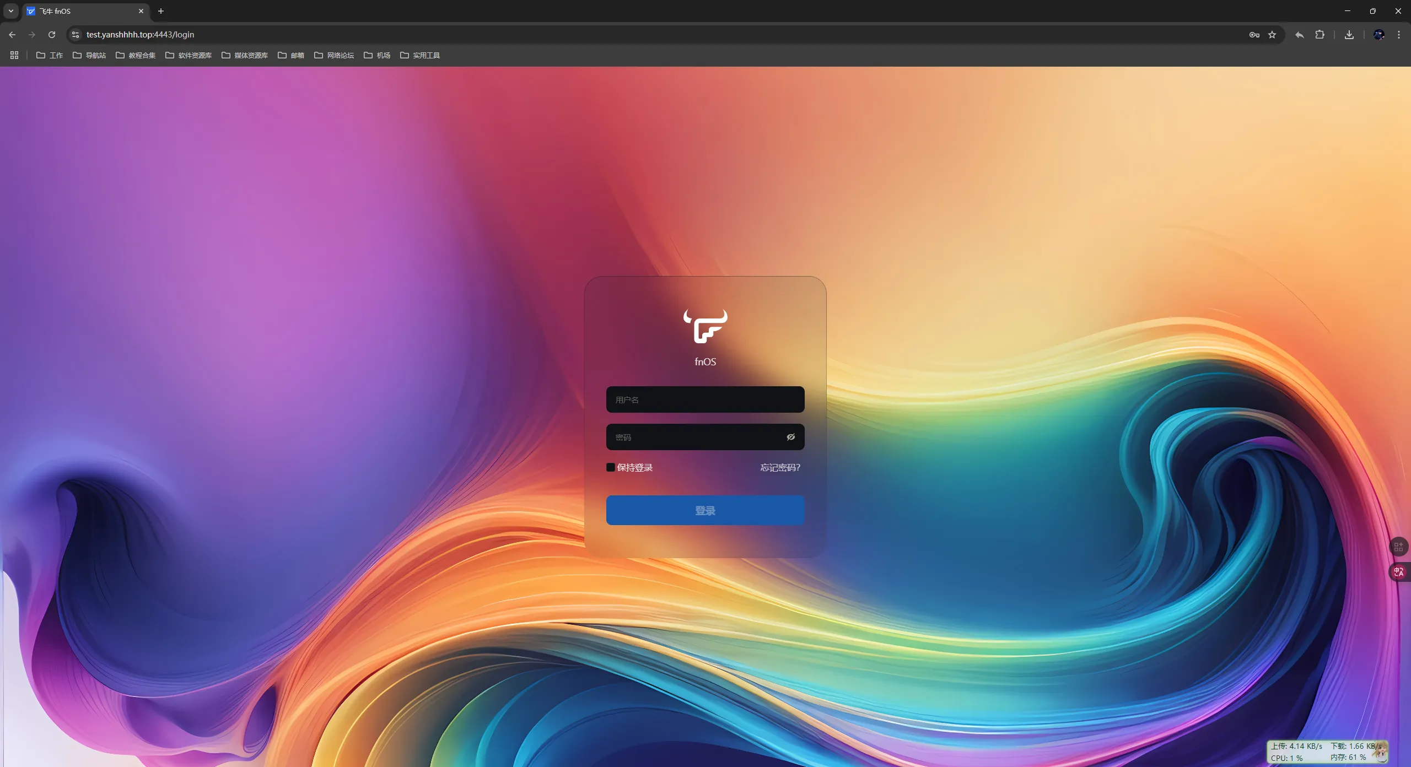Focus the 密码 password field

tap(705, 437)
